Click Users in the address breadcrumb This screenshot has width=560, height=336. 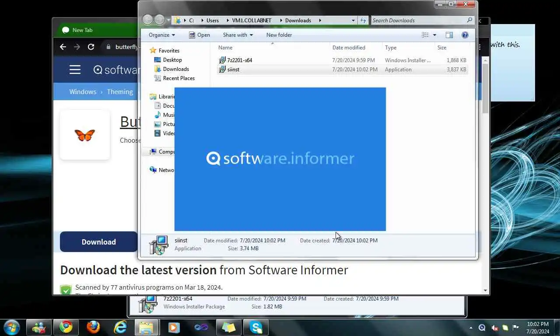[x=213, y=20]
